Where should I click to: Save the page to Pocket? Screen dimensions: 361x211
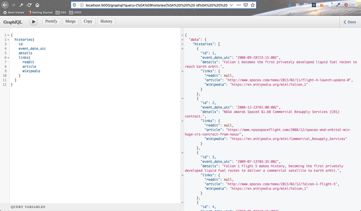coord(246,5)
